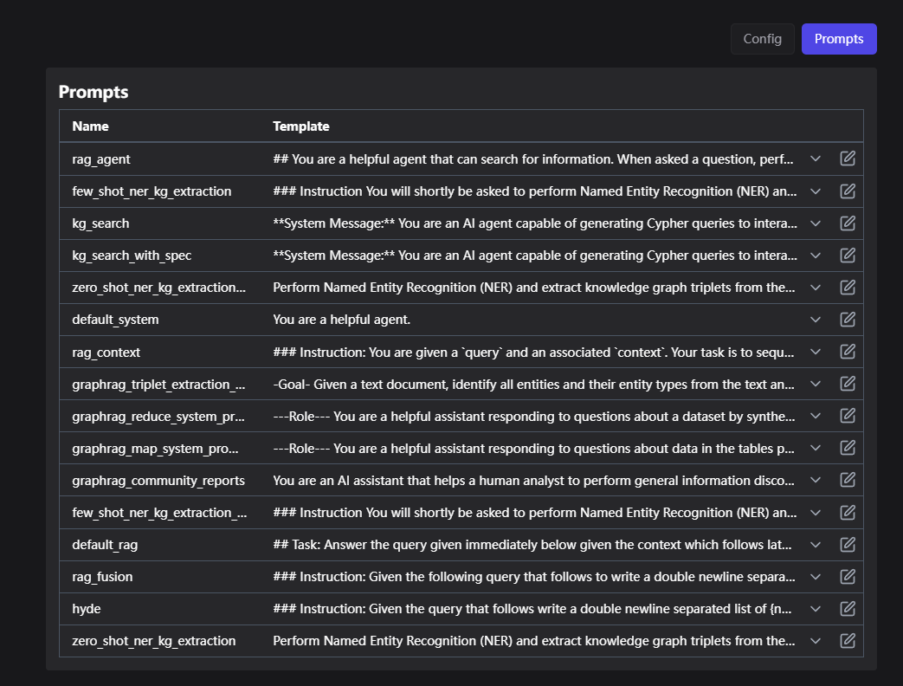
Task: Edit the kg_search_with_spec prompt
Action: click(848, 256)
